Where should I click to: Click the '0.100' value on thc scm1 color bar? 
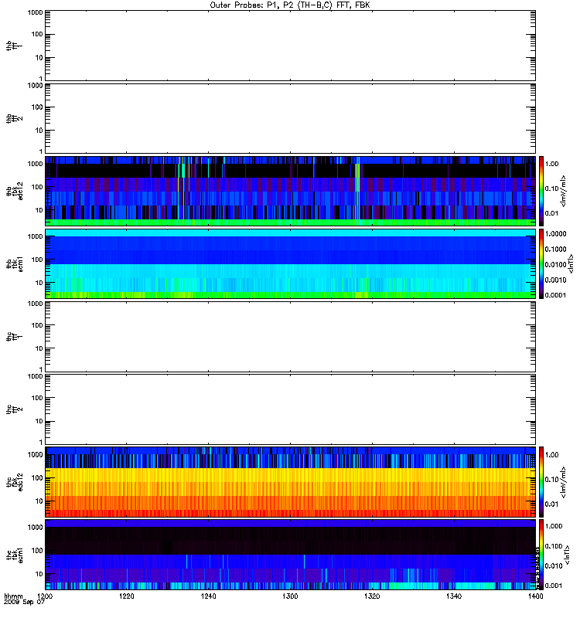(x=554, y=546)
